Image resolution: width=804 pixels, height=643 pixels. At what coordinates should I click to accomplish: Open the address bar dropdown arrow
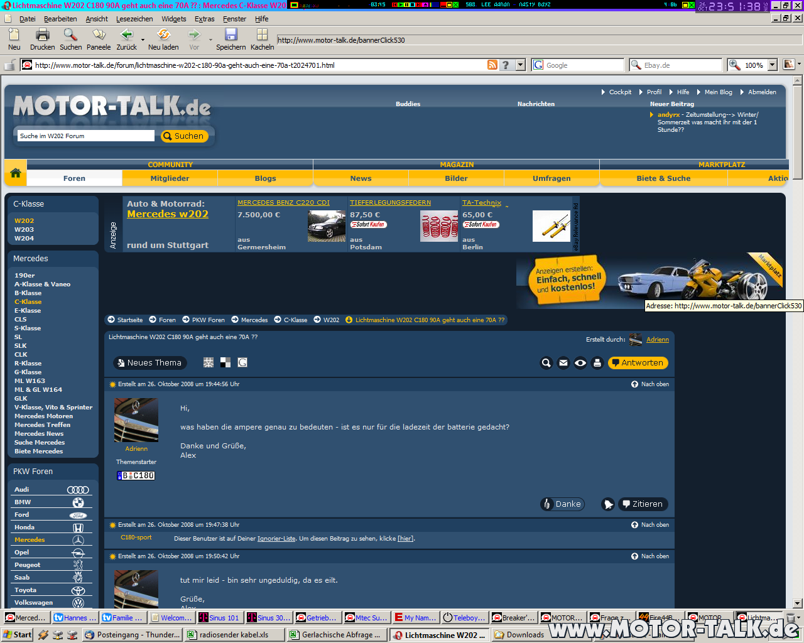(520, 65)
